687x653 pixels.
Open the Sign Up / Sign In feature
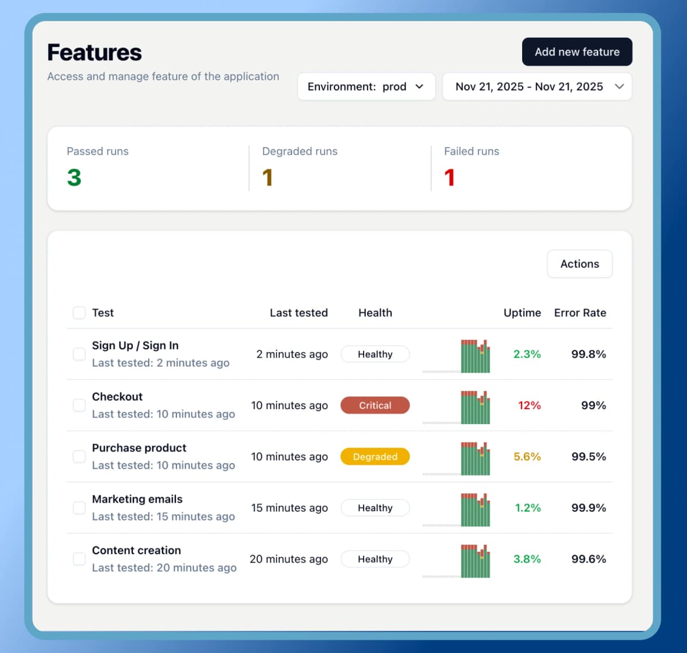pyautogui.click(x=135, y=346)
